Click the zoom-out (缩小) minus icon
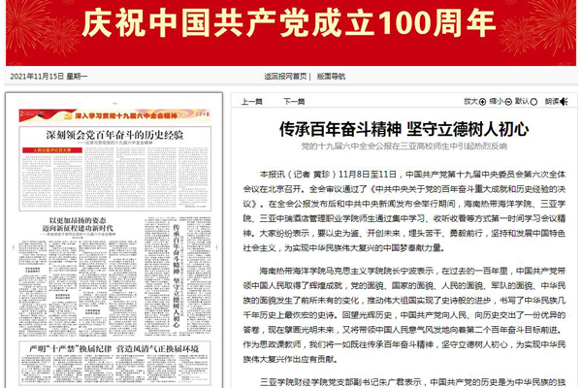582x388 pixels. (x=510, y=100)
